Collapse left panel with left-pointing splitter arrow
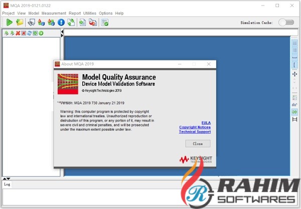This screenshot has height=209, width=301. click(x=62, y=31)
